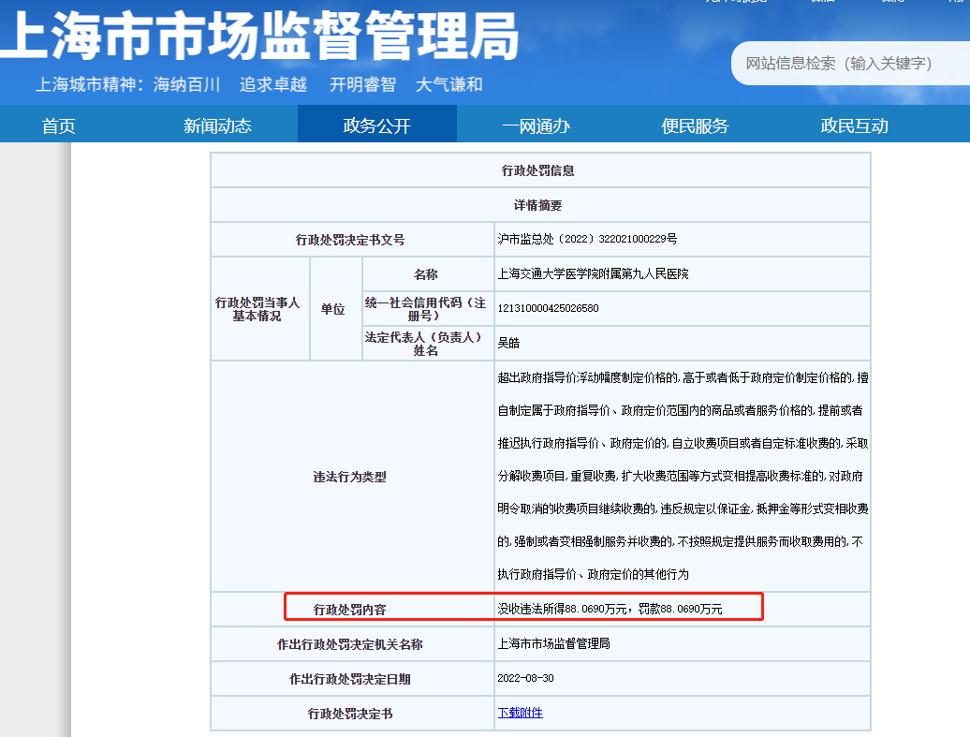
Task: Click the legal representative name 吴皓
Action: click(508, 343)
